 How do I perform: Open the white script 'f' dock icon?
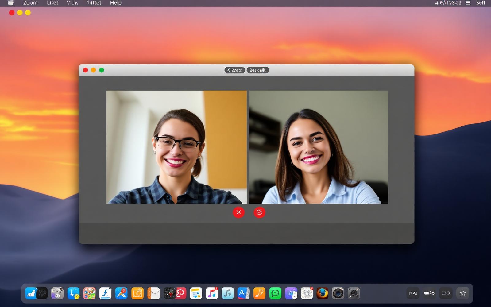[105, 293]
